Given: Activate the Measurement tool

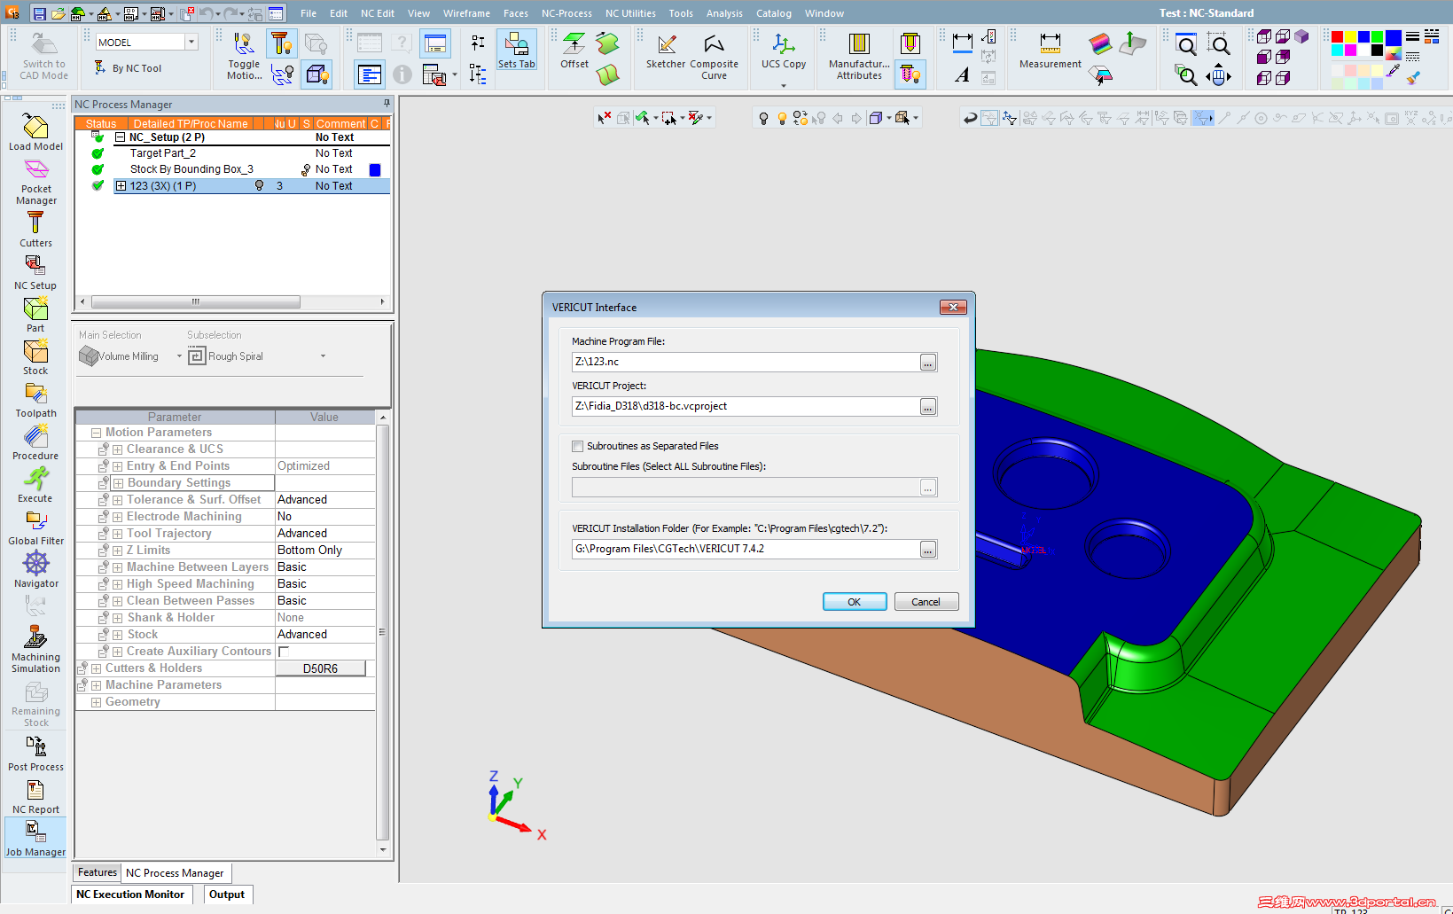Looking at the screenshot, I should click(x=1051, y=51).
